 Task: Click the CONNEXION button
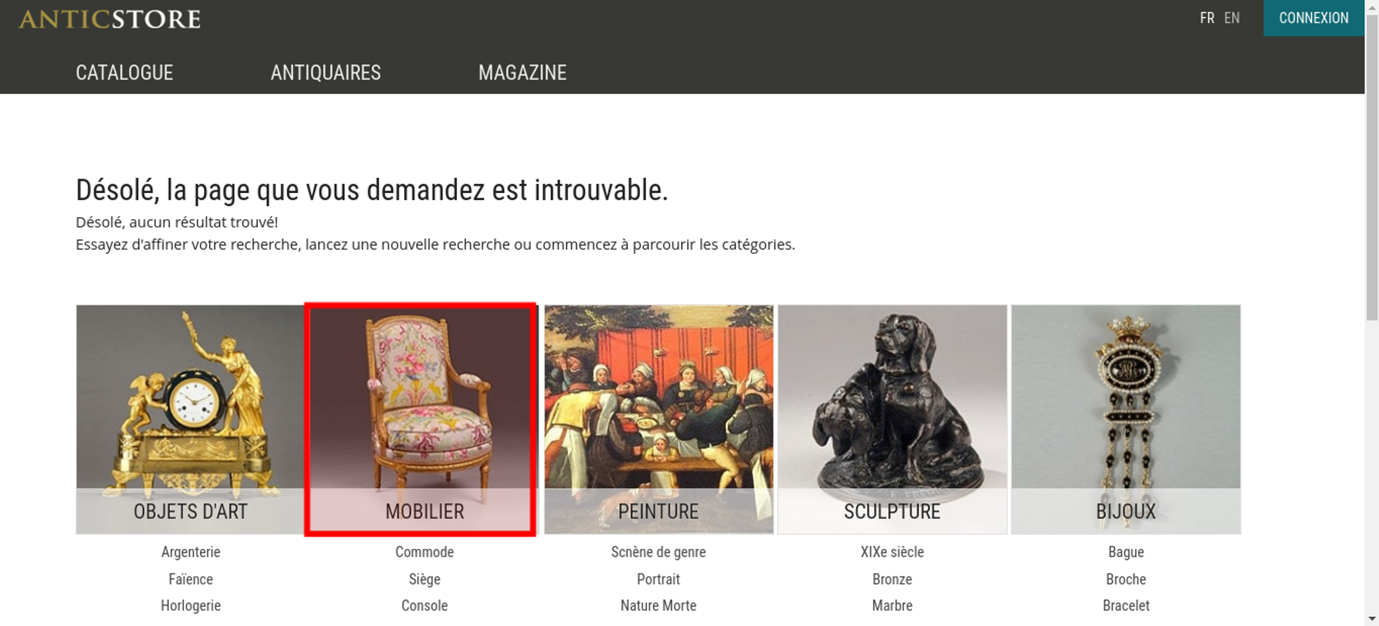[1313, 18]
